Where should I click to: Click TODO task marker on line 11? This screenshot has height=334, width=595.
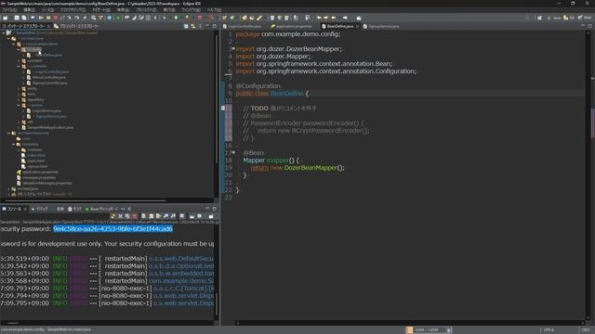pos(223,108)
